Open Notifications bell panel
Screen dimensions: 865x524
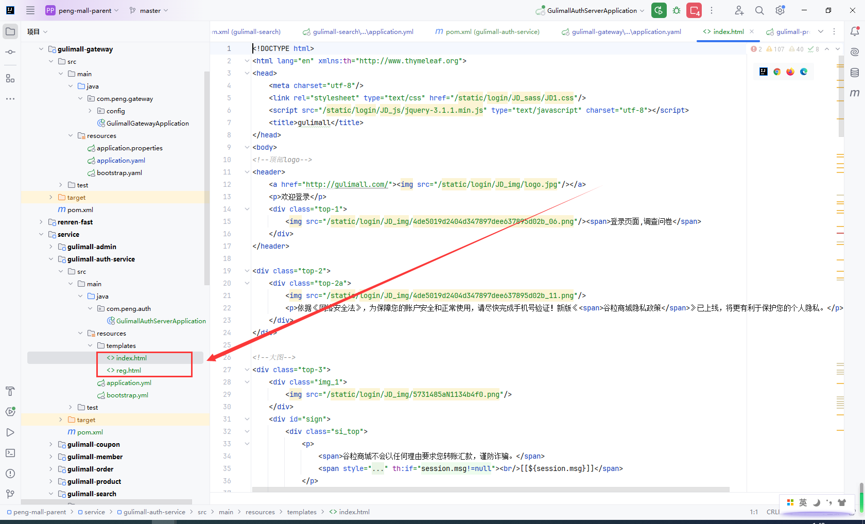point(855,31)
